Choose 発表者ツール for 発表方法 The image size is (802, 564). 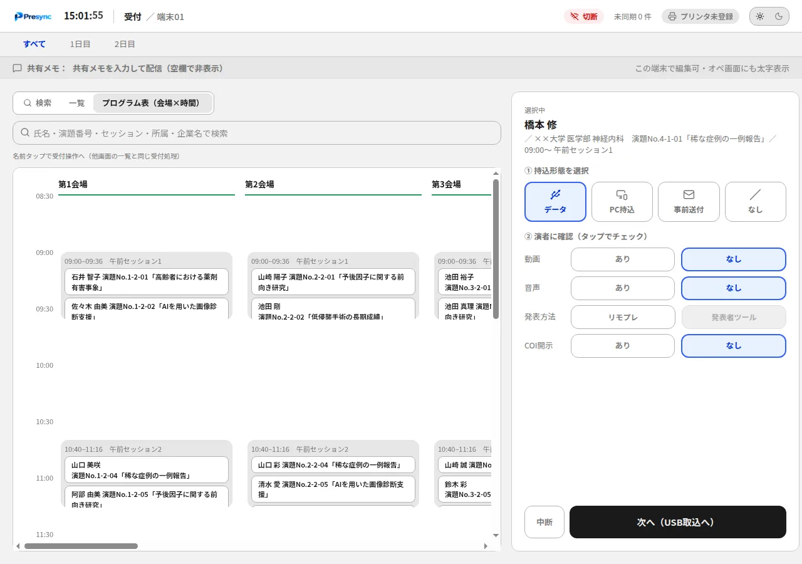click(734, 317)
